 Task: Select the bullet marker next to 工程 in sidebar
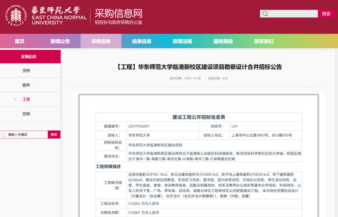pos(15,99)
